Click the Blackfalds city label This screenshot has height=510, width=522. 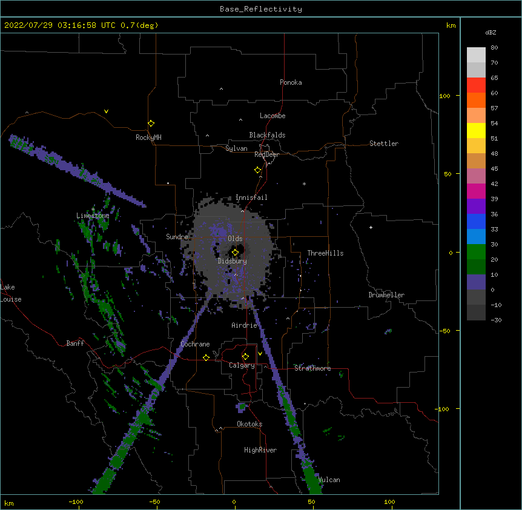267,135
